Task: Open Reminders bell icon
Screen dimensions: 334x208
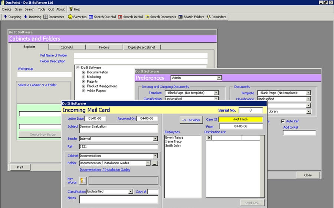Action: pyautogui.click(x=209, y=17)
